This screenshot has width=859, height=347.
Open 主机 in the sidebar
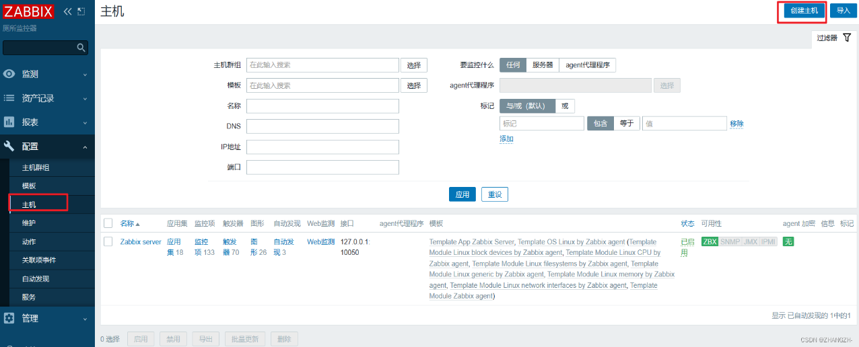coord(29,204)
